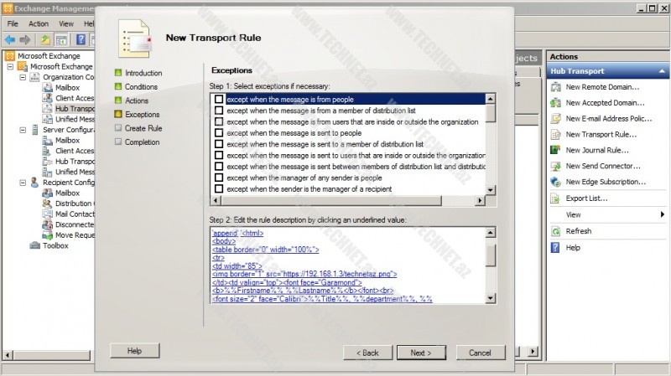
Task: Click the Next > button
Action: 421,353
